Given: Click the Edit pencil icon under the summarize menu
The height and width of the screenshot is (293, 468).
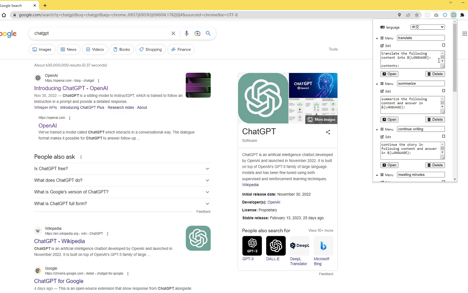Looking at the screenshot, I should (x=382, y=91).
